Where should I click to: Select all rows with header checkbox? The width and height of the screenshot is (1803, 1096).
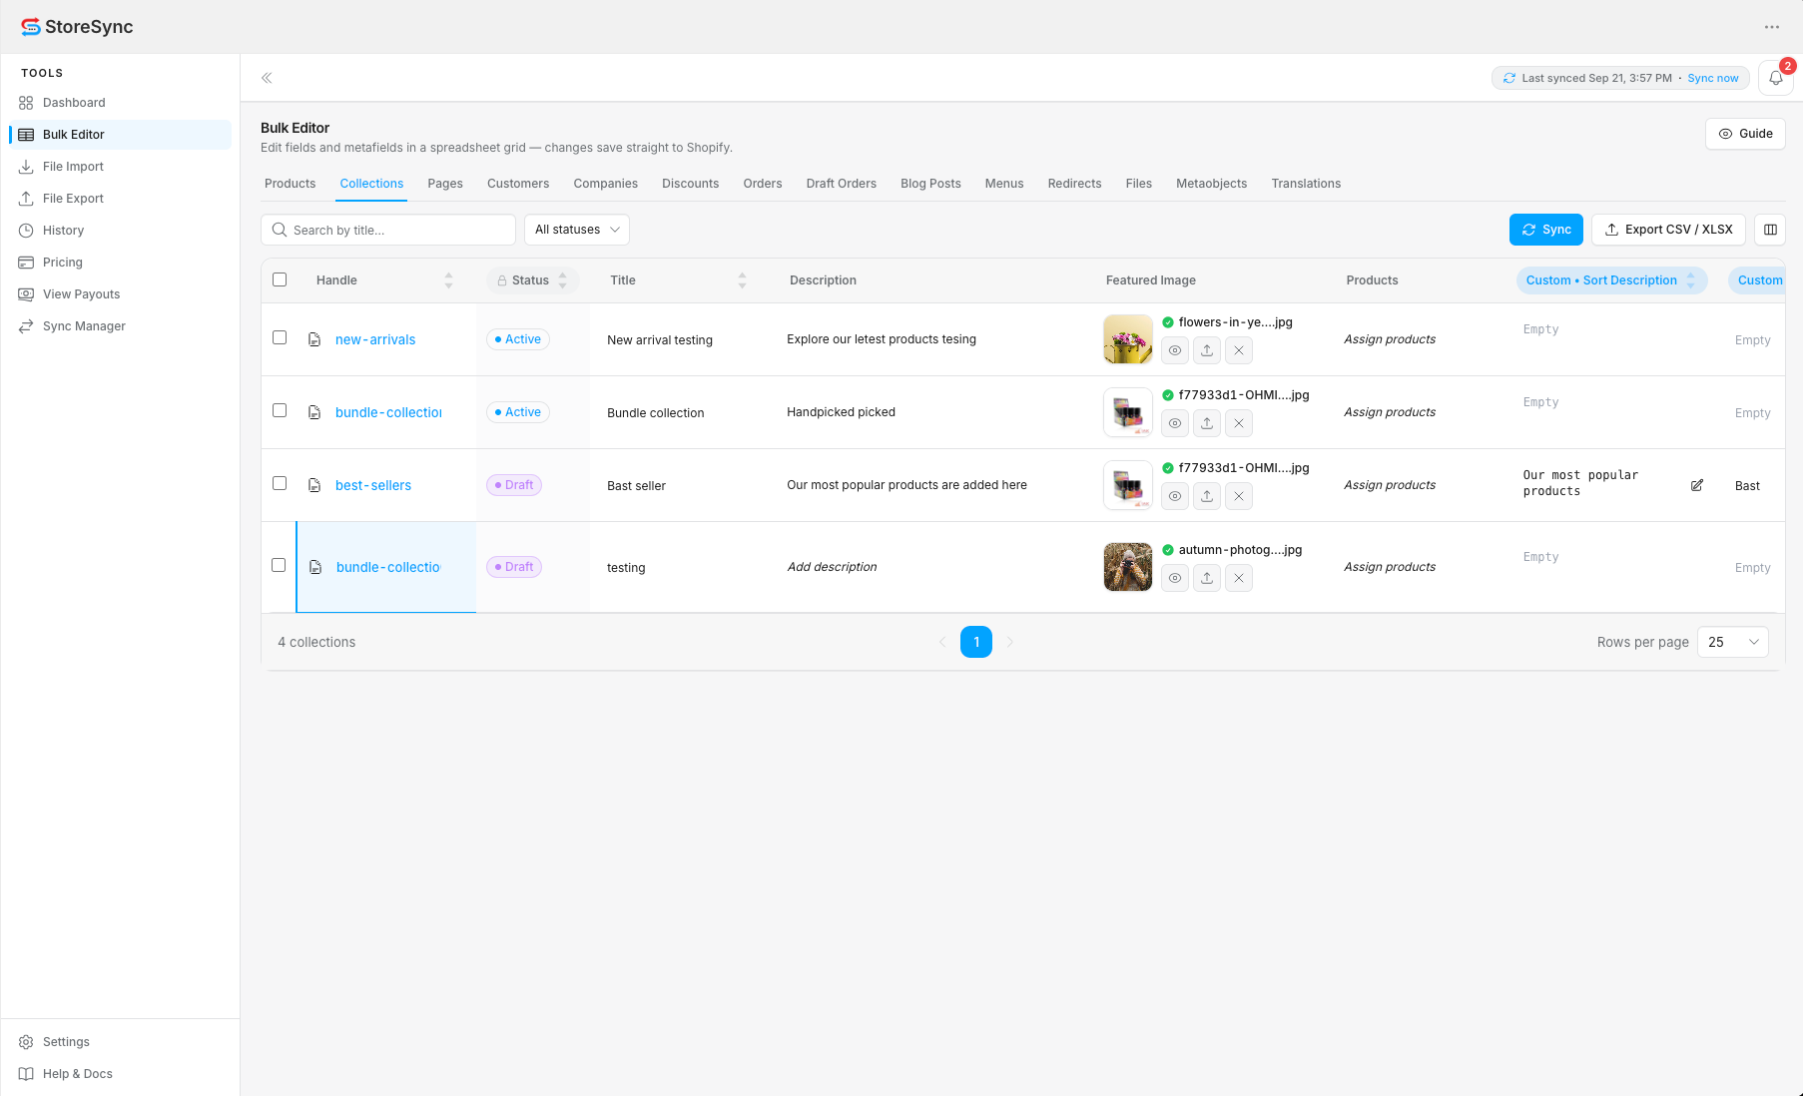(x=280, y=279)
